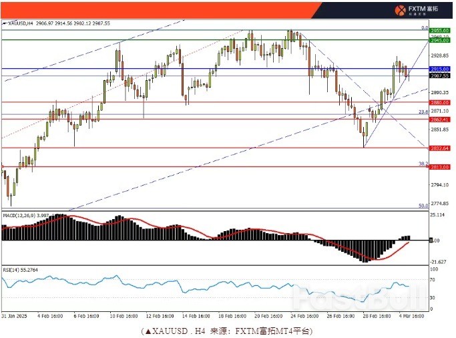Click the red 2813.00 price label
456x338 pixels.
438,168
